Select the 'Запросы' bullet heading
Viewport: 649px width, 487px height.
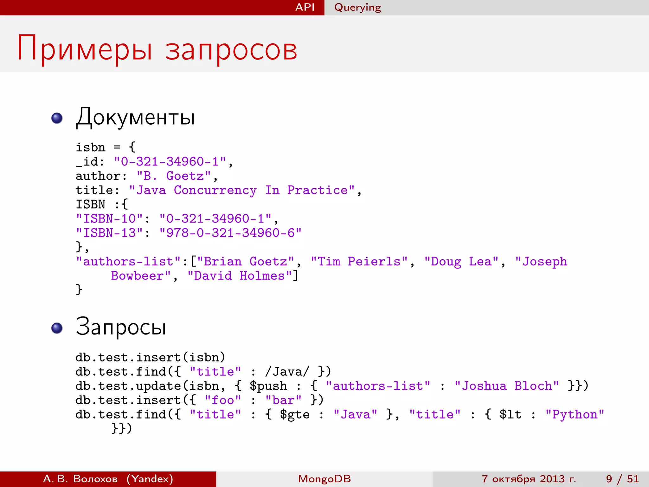(x=121, y=327)
